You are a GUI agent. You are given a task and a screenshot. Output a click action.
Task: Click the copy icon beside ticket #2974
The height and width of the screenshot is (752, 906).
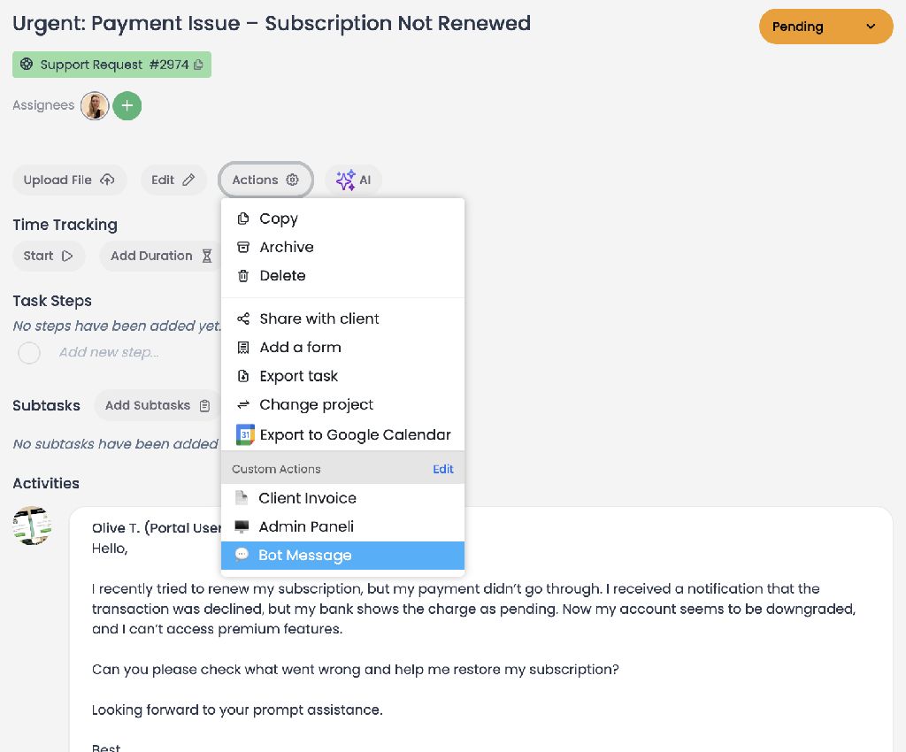[x=198, y=65]
